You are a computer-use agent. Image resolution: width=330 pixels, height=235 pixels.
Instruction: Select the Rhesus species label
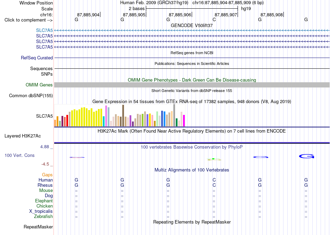(45, 185)
